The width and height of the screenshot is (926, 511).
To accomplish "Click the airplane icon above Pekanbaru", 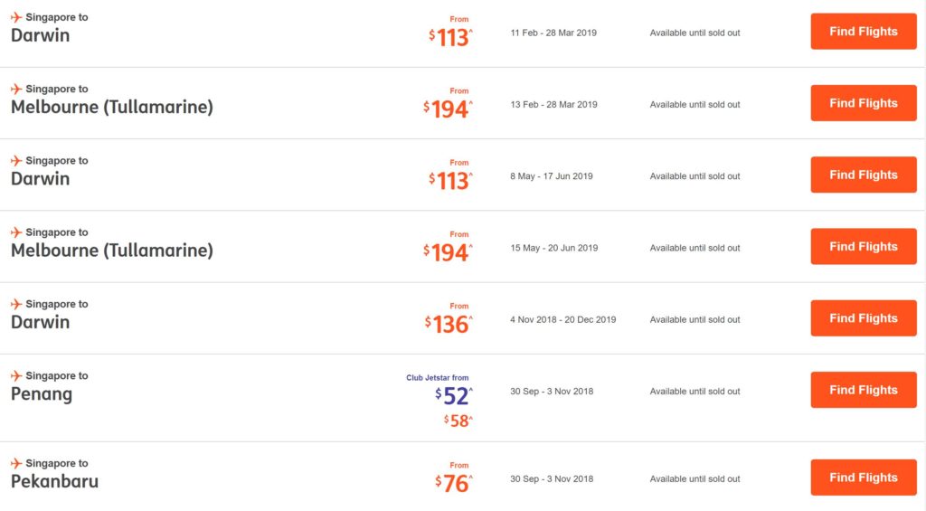I will coord(16,463).
